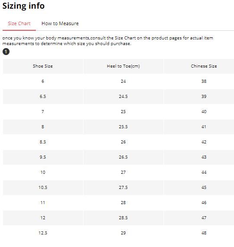Viewport: 234px width, 247px height.
Task: Switch to the Size Chart tab
Action: pyautogui.click(x=19, y=24)
